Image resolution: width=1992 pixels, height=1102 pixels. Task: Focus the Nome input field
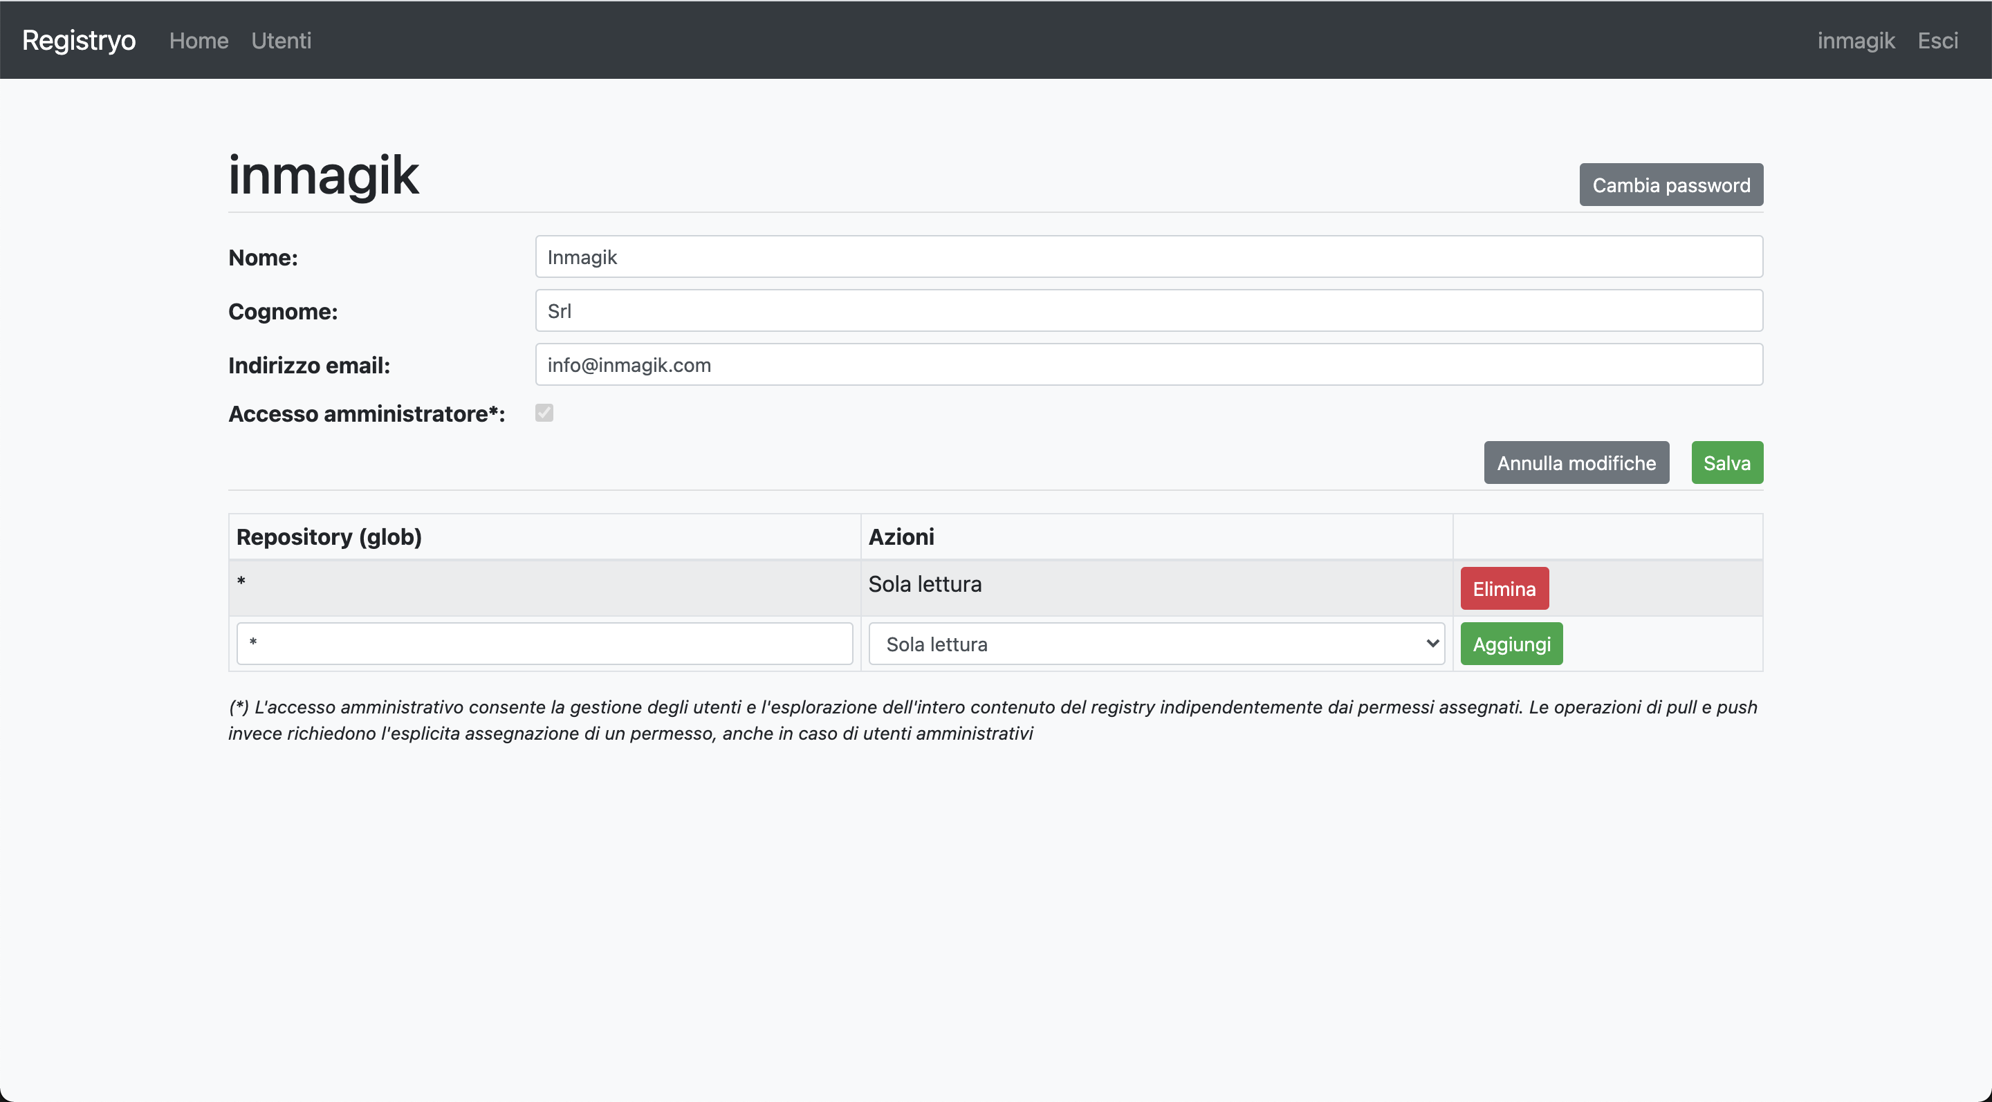click(1150, 256)
